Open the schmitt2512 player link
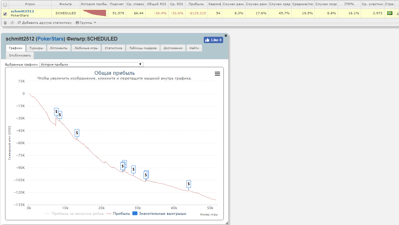This screenshot has height=225, width=399. tap(22, 11)
